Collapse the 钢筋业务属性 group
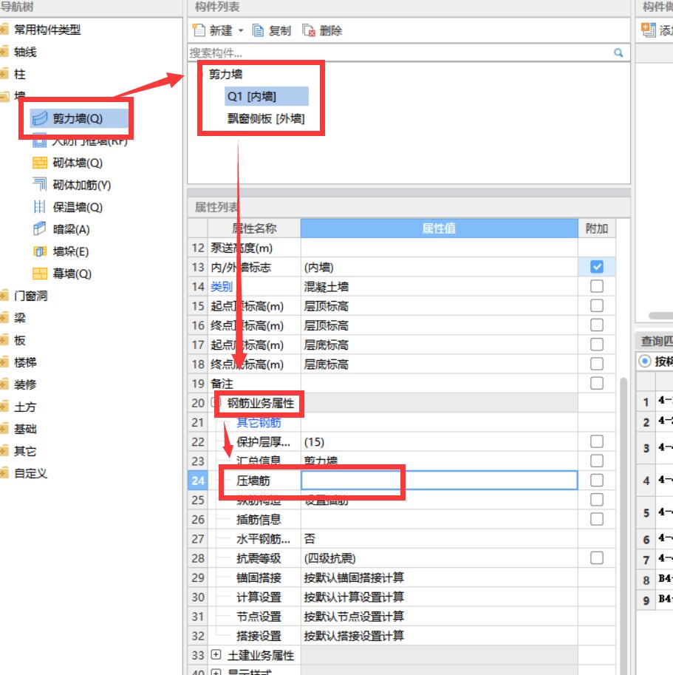The image size is (673, 675). tap(216, 402)
